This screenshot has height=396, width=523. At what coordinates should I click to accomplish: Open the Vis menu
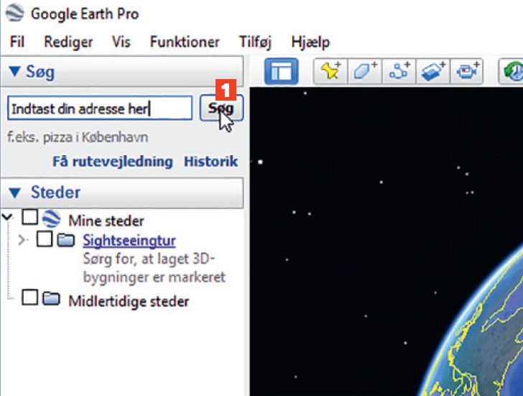pyautogui.click(x=121, y=42)
